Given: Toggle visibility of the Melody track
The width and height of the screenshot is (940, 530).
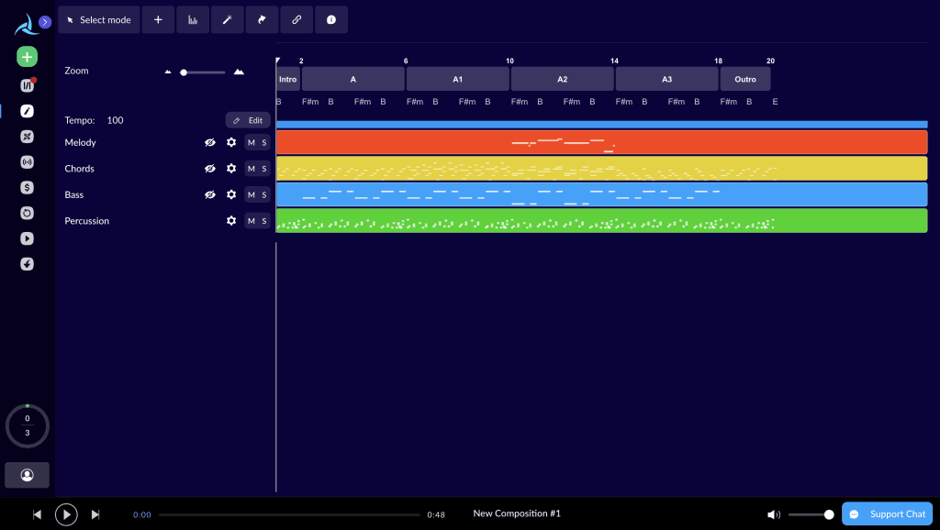Looking at the screenshot, I should [x=209, y=143].
